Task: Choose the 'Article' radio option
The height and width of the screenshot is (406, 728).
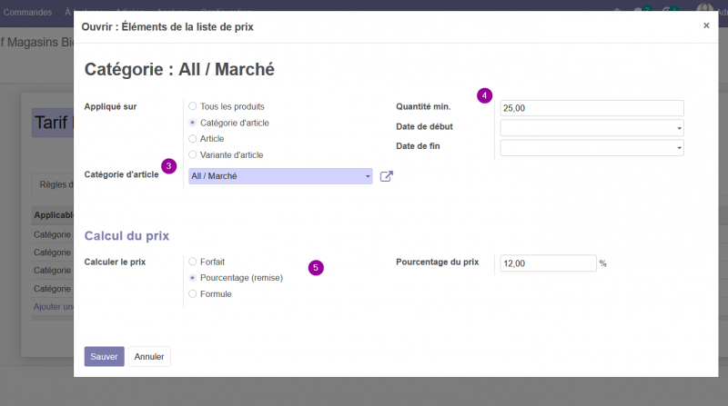Action: [193, 139]
